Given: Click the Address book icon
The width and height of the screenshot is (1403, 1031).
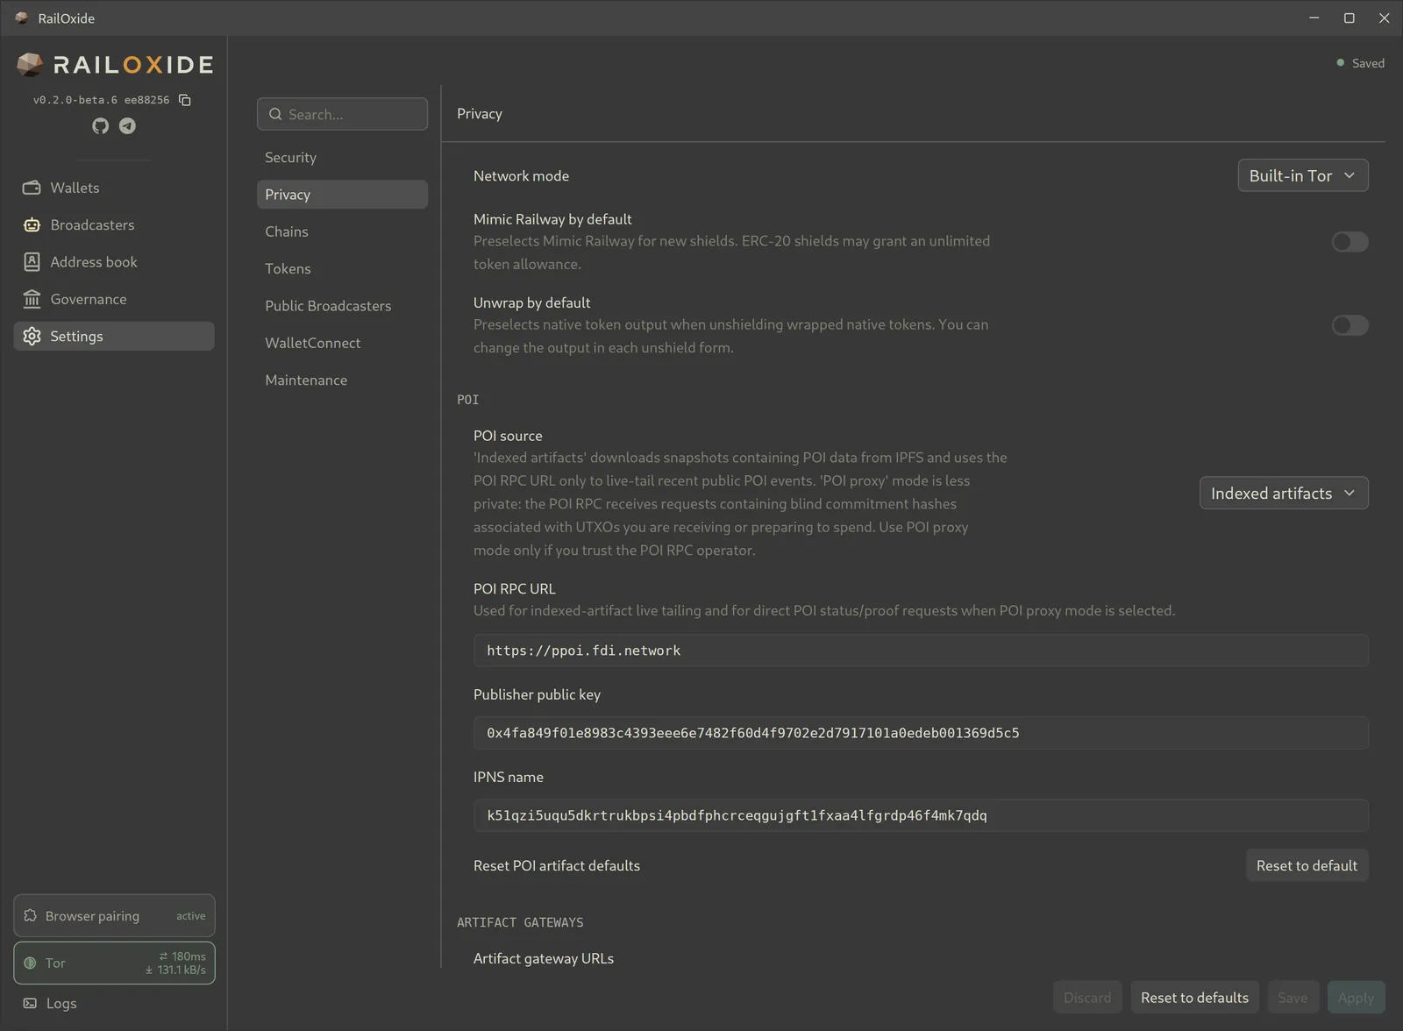Looking at the screenshot, I should (32, 262).
